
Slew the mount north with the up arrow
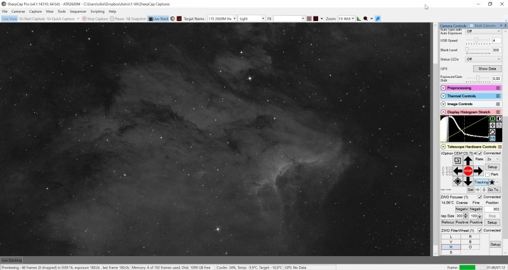pyautogui.click(x=467, y=161)
